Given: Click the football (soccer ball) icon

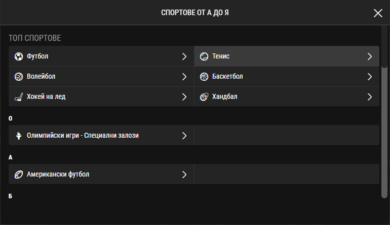Looking at the screenshot, I should 19,57.
